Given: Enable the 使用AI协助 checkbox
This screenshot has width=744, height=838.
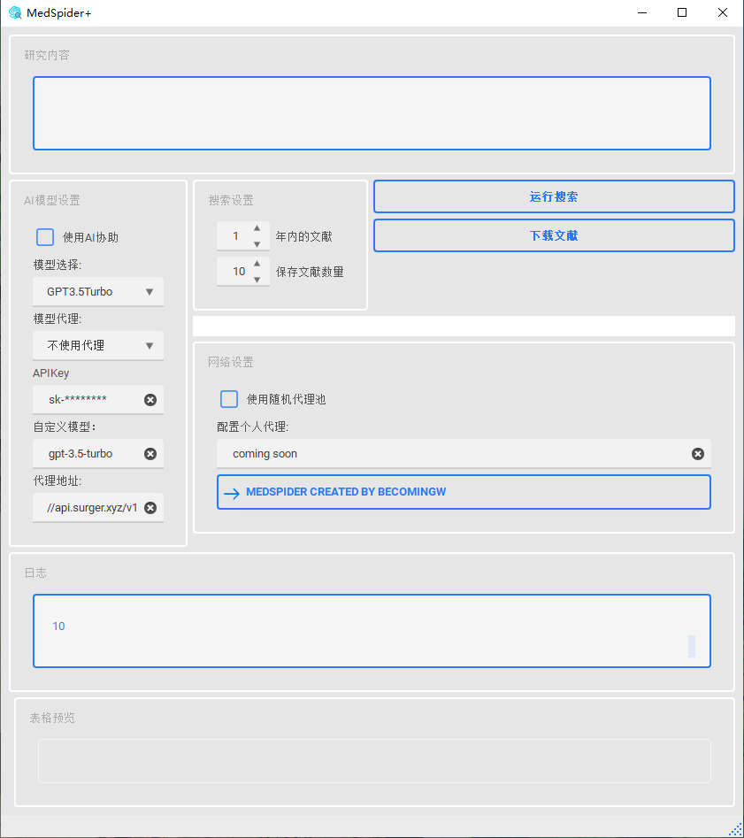Looking at the screenshot, I should point(44,237).
